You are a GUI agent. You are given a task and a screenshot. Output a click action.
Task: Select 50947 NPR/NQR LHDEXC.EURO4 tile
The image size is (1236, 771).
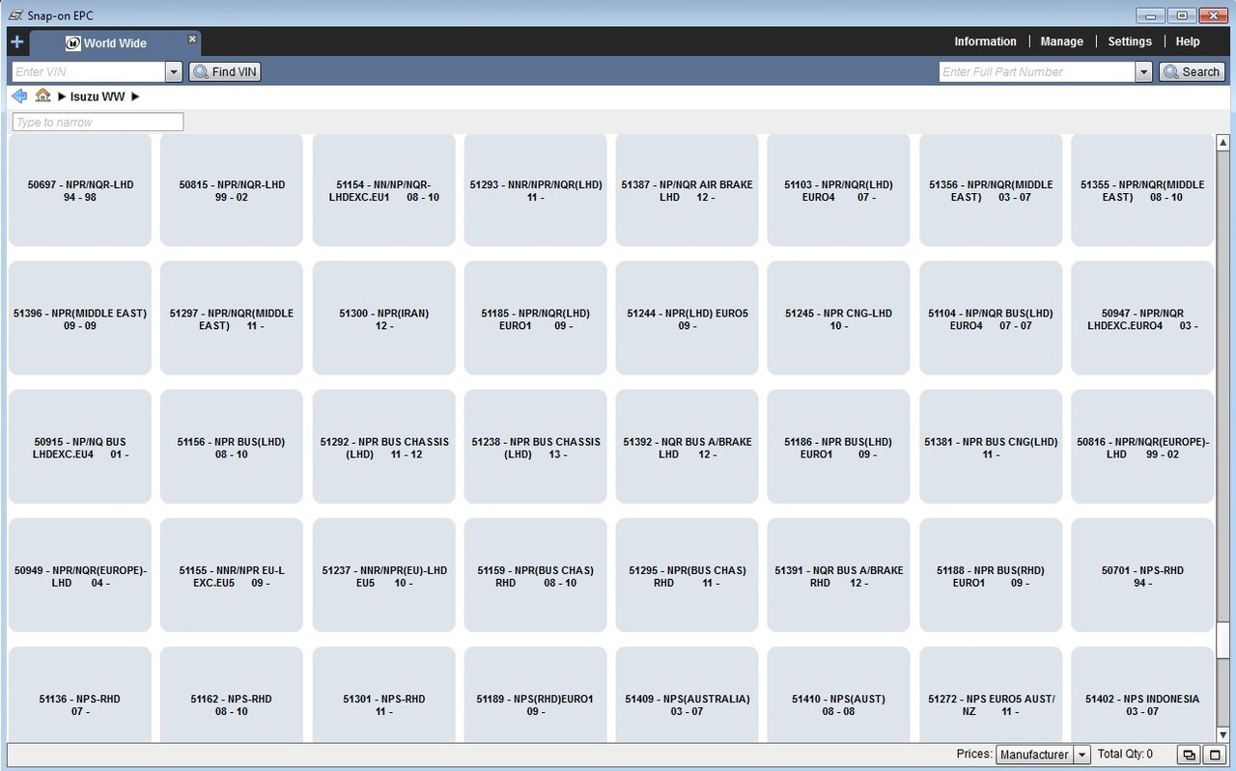[x=1142, y=318]
